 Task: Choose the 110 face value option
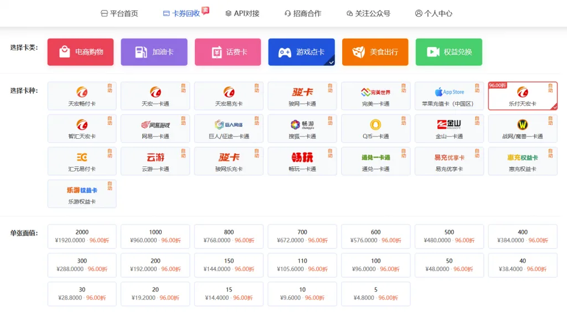(302, 265)
